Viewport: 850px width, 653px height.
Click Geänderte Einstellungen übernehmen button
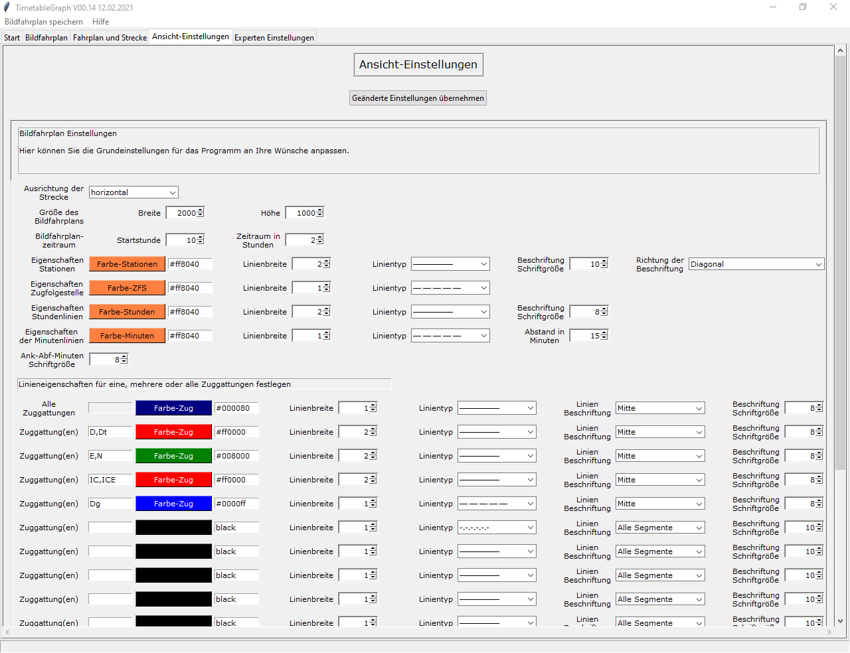(x=418, y=98)
